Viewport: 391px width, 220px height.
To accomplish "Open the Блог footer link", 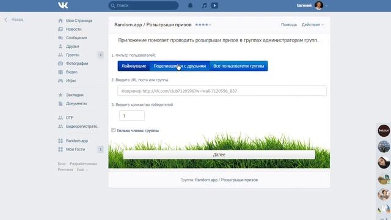I will (x=62, y=164).
